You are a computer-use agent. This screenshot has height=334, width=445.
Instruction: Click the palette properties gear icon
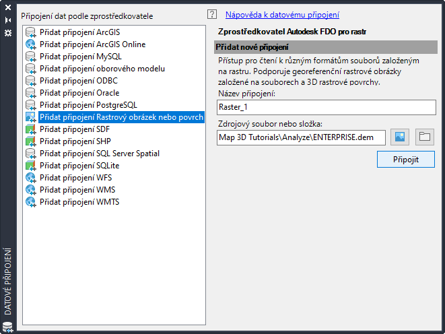8,32
